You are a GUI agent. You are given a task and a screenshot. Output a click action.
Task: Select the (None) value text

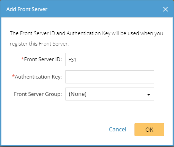point(78,94)
